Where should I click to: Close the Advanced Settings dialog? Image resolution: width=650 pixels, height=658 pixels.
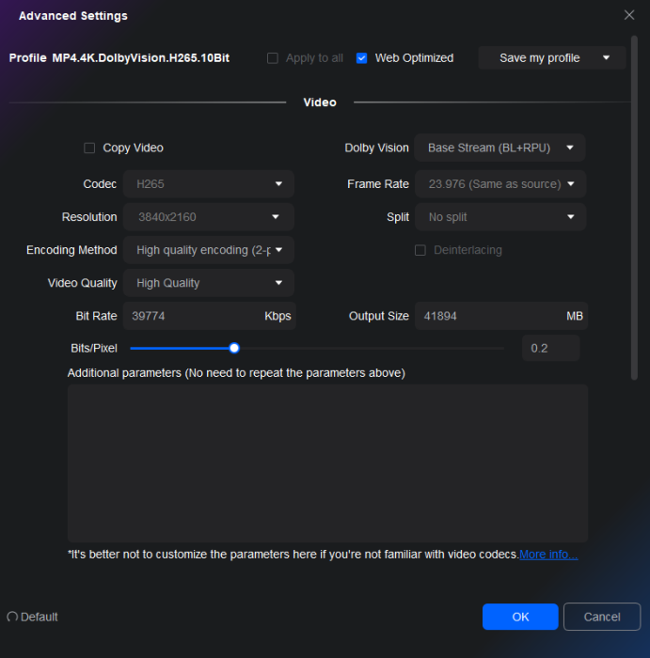click(629, 15)
